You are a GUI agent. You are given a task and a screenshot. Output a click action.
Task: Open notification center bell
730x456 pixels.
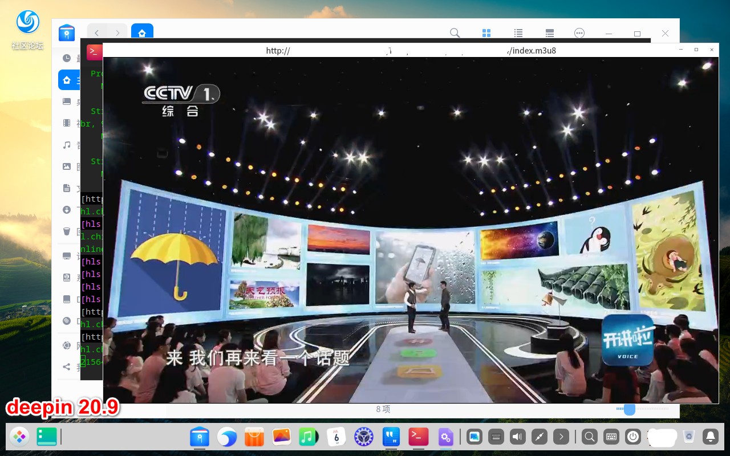[x=711, y=437]
